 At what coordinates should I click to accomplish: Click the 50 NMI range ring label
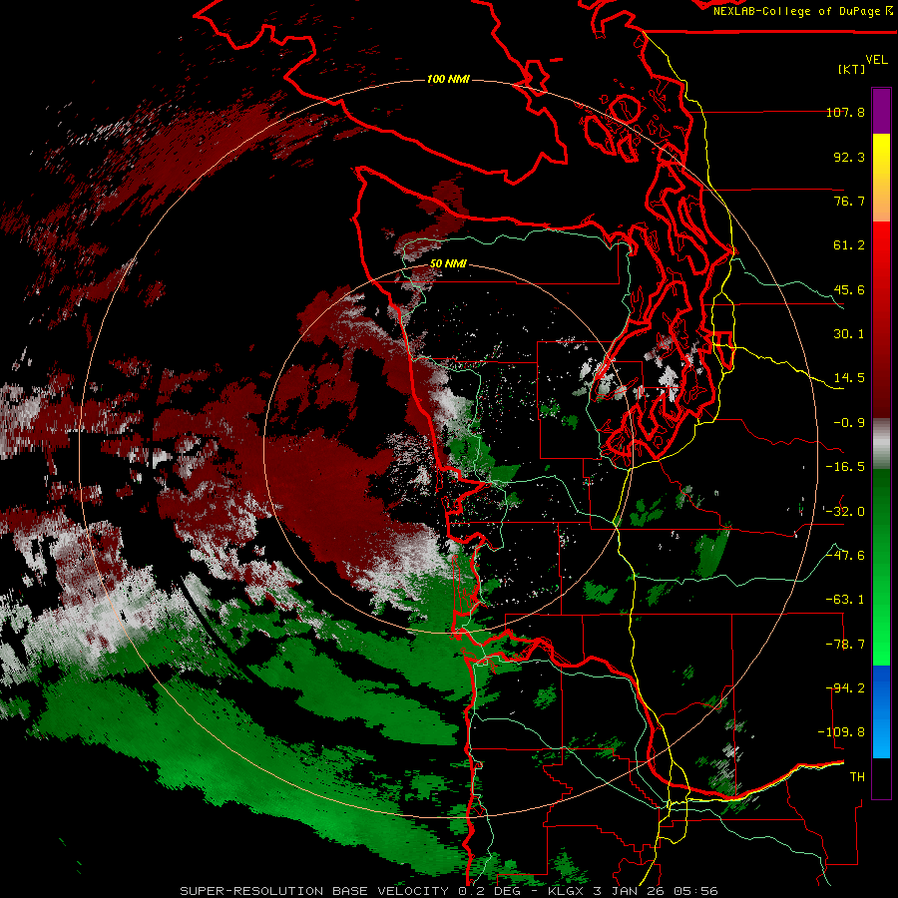(448, 263)
